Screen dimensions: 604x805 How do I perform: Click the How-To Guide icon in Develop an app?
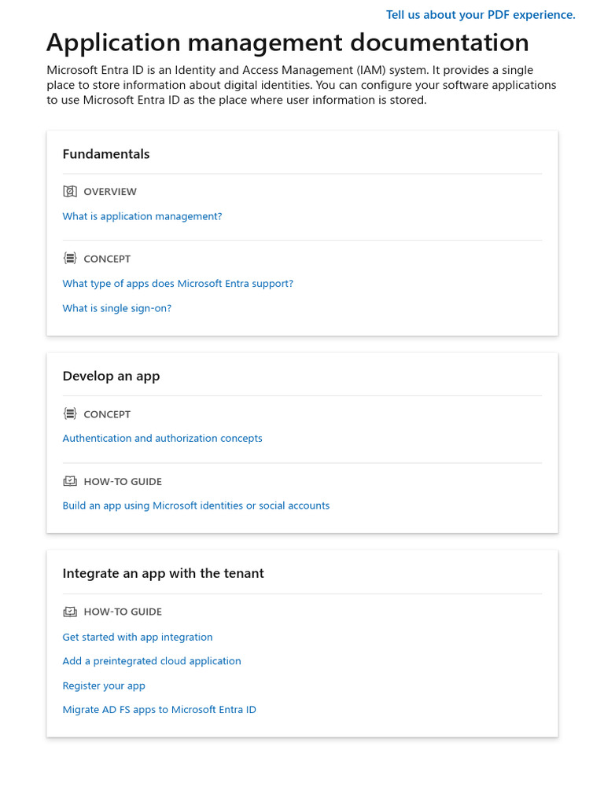click(70, 481)
